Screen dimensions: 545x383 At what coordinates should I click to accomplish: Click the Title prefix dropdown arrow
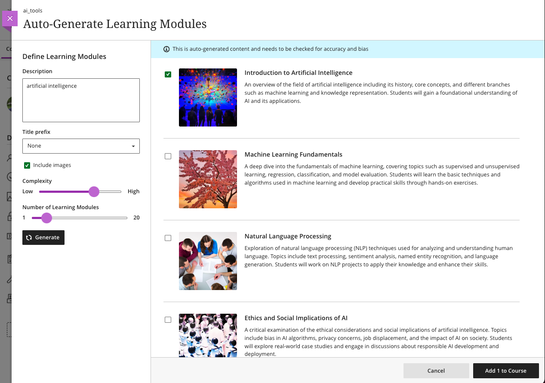coord(133,146)
